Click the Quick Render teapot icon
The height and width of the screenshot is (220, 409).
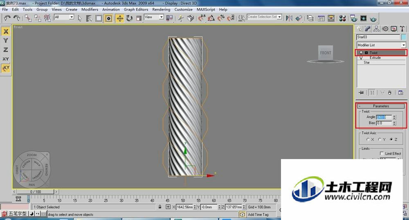373,18
